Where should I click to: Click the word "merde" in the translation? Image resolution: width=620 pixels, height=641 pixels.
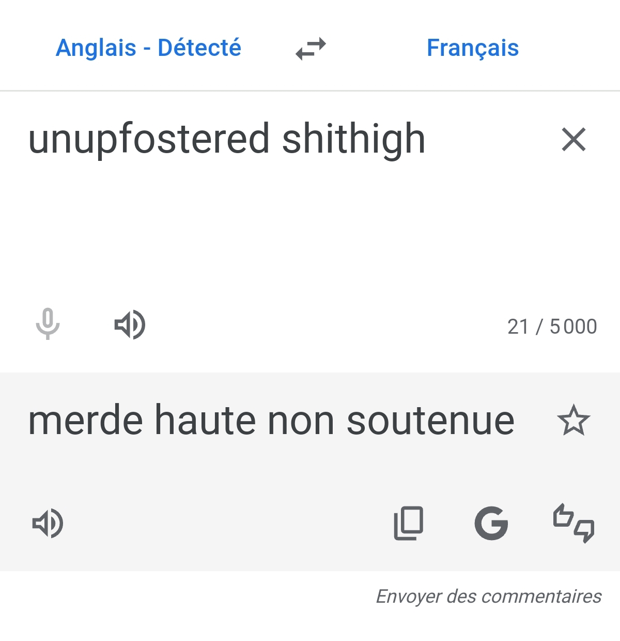coord(85,421)
